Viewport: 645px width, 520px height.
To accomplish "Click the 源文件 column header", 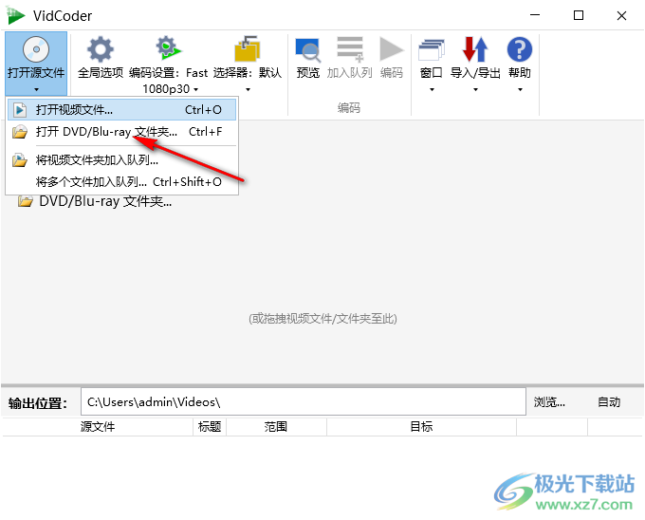I will pyautogui.click(x=98, y=427).
